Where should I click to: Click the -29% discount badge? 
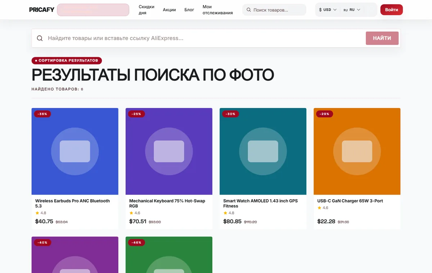[x=325, y=114]
